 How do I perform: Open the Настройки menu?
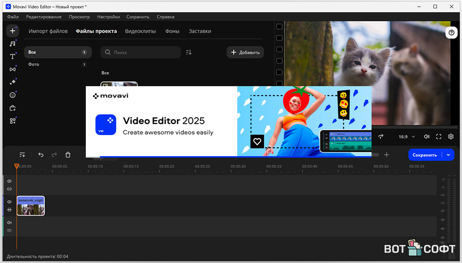(108, 17)
